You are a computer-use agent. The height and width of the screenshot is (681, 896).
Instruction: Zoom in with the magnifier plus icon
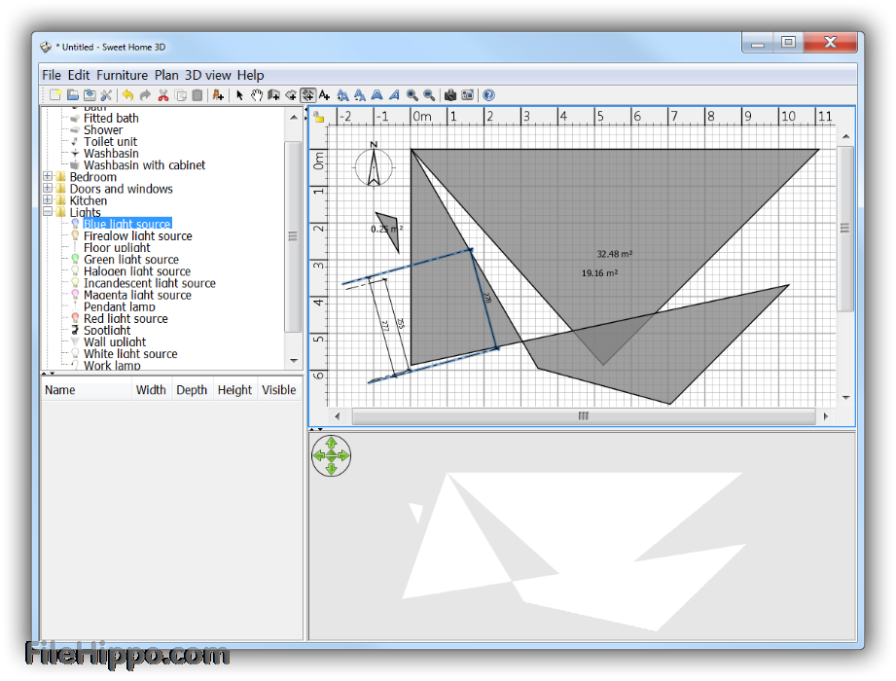pyautogui.click(x=412, y=95)
